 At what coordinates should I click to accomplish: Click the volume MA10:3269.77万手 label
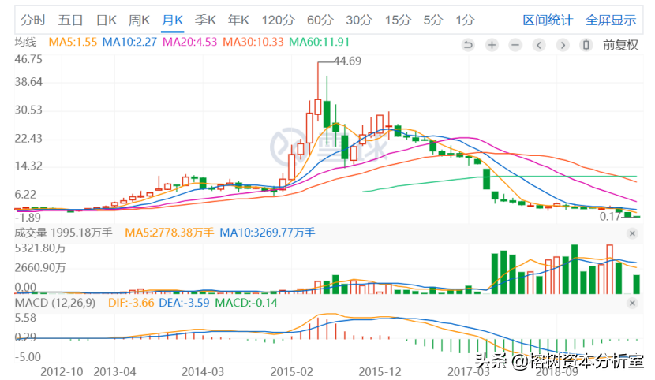(x=268, y=233)
